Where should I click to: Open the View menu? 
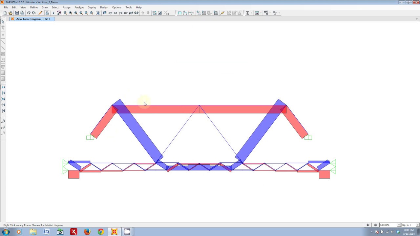(23, 7)
